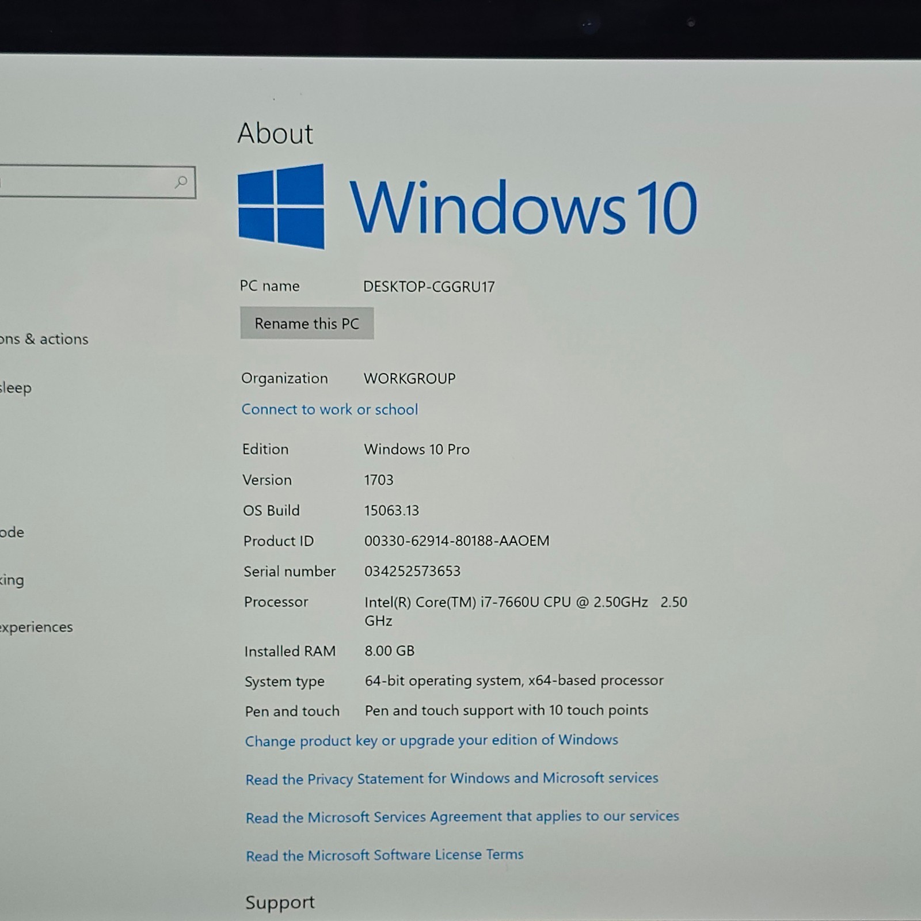
Task: Open Change product key or upgrade link
Action: pyautogui.click(x=432, y=740)
